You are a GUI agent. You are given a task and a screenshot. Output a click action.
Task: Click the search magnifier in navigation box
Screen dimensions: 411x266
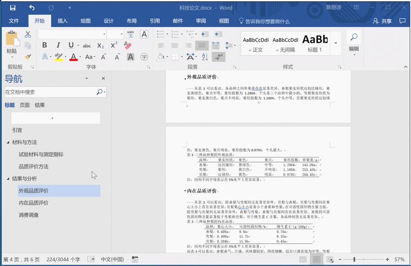[99, 92]
